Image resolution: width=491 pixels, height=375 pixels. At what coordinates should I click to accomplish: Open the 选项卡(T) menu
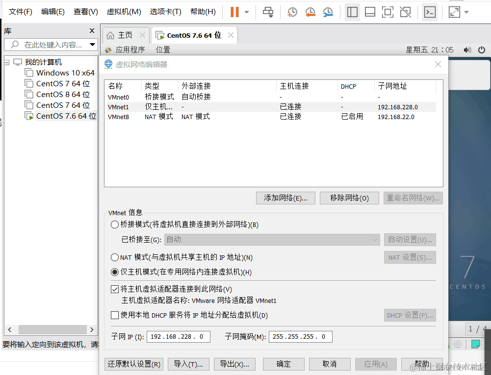coord(166,12)
